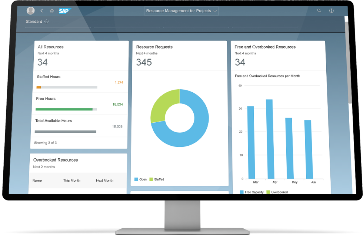Click the back arrow in header
363x235 pixels.
42,11
